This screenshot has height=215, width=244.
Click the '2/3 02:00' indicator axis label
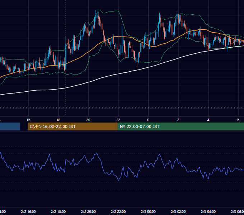(178, 211)
